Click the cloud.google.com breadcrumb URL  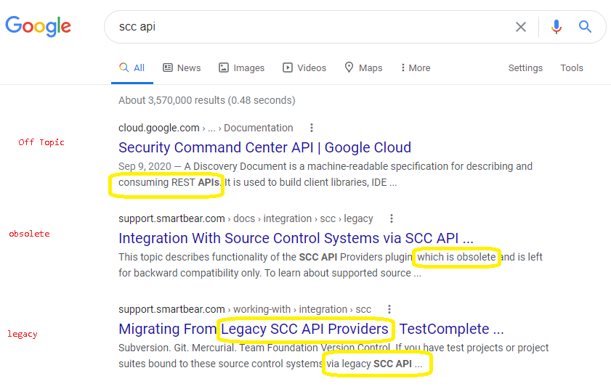[x=206, y=128]
